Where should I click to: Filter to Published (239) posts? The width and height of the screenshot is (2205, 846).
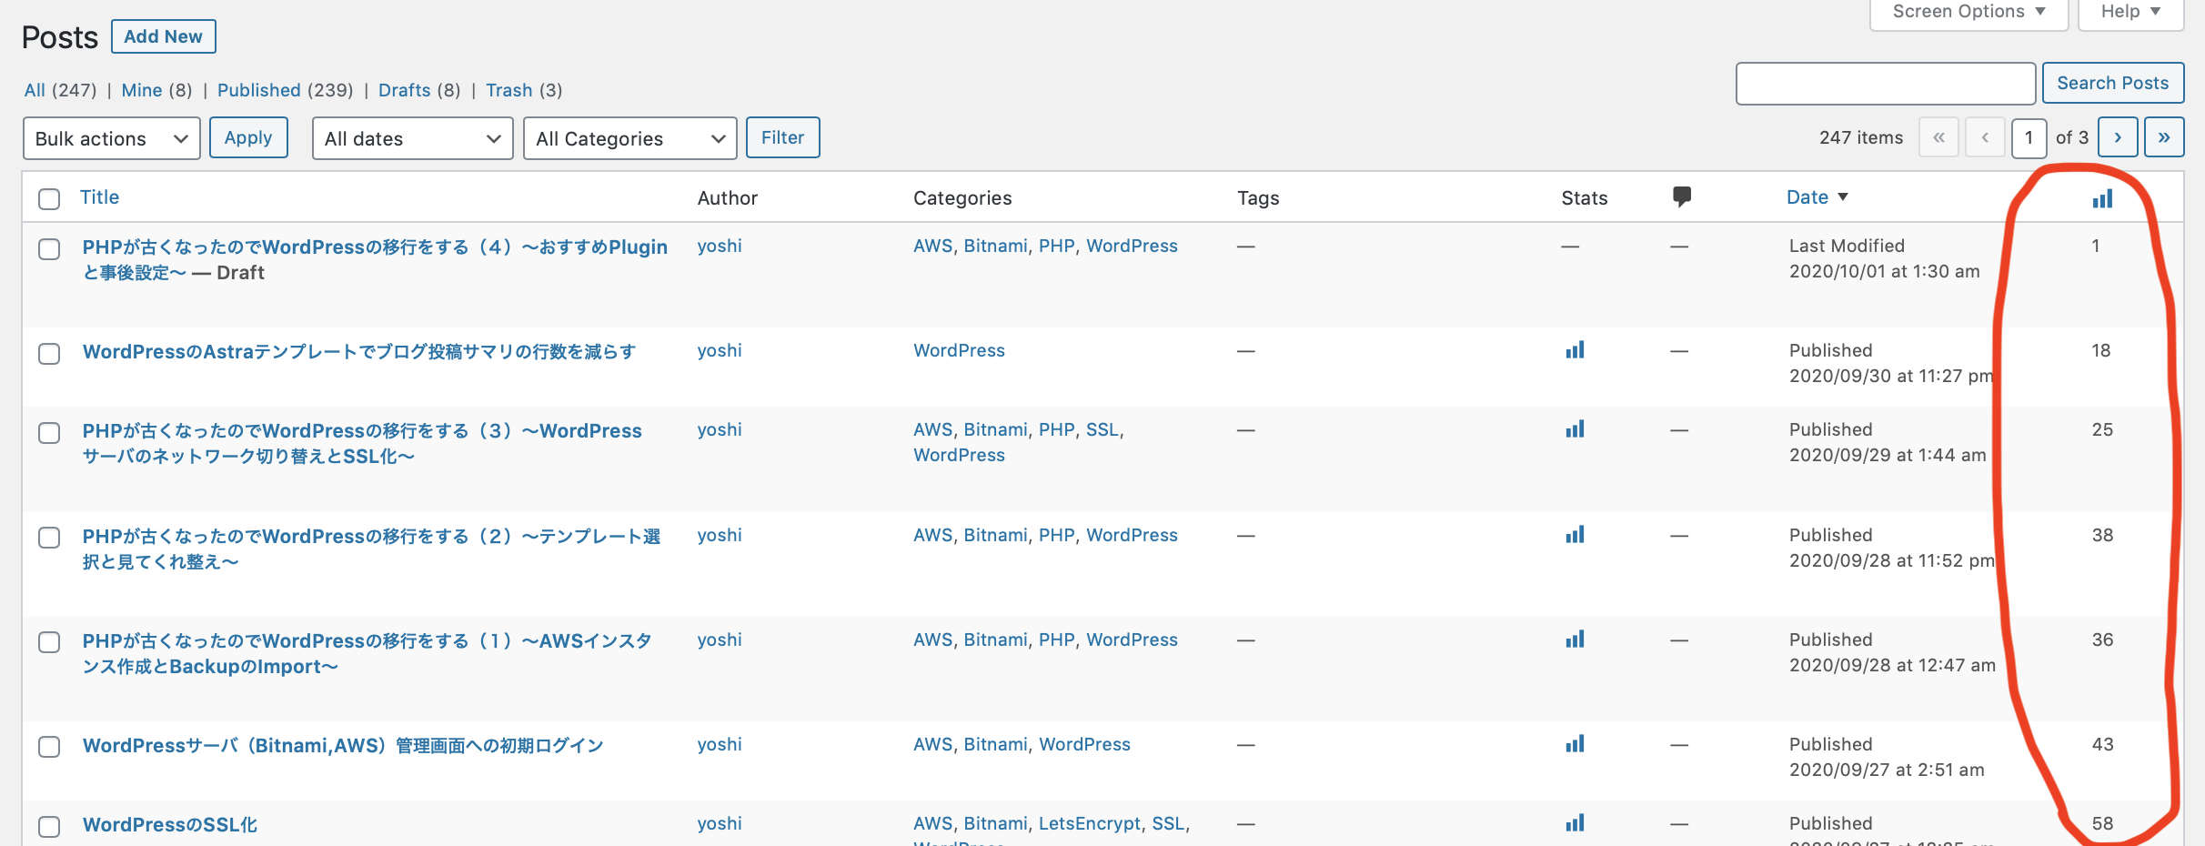(285, 90)
